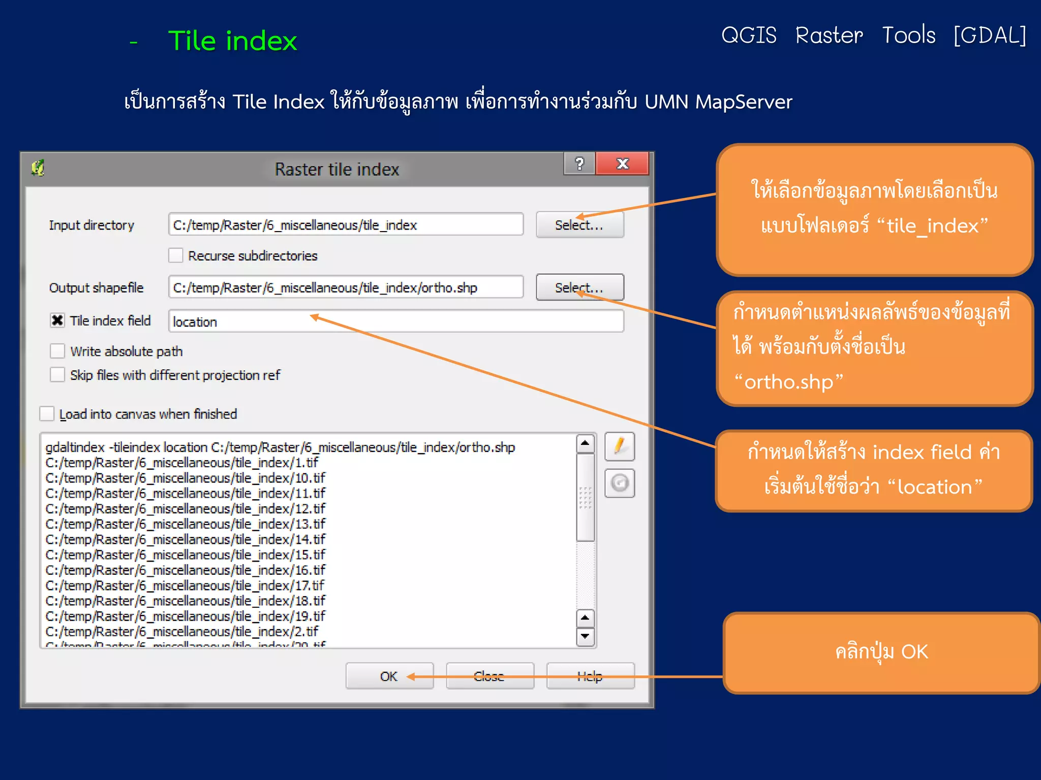Click the tile_index/10.tif line
1041x780 pixels.
coord(185,478)
